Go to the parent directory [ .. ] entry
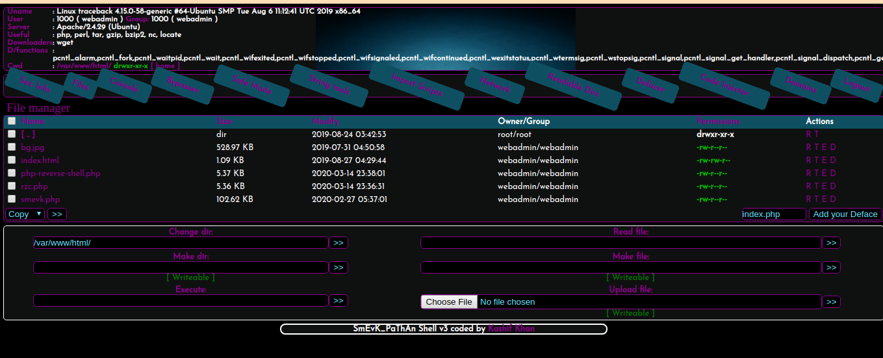Viewport: 883px width, 358px height. 28,134
